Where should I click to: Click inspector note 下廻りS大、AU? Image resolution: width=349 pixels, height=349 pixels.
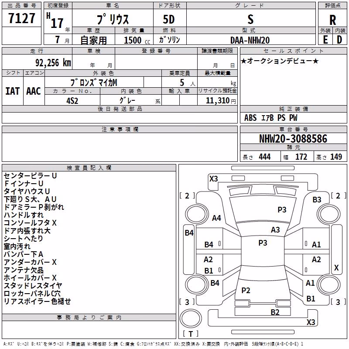(x=30, y=199)
